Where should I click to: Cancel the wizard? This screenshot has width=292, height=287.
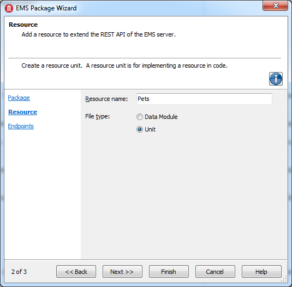click(215, 272)
